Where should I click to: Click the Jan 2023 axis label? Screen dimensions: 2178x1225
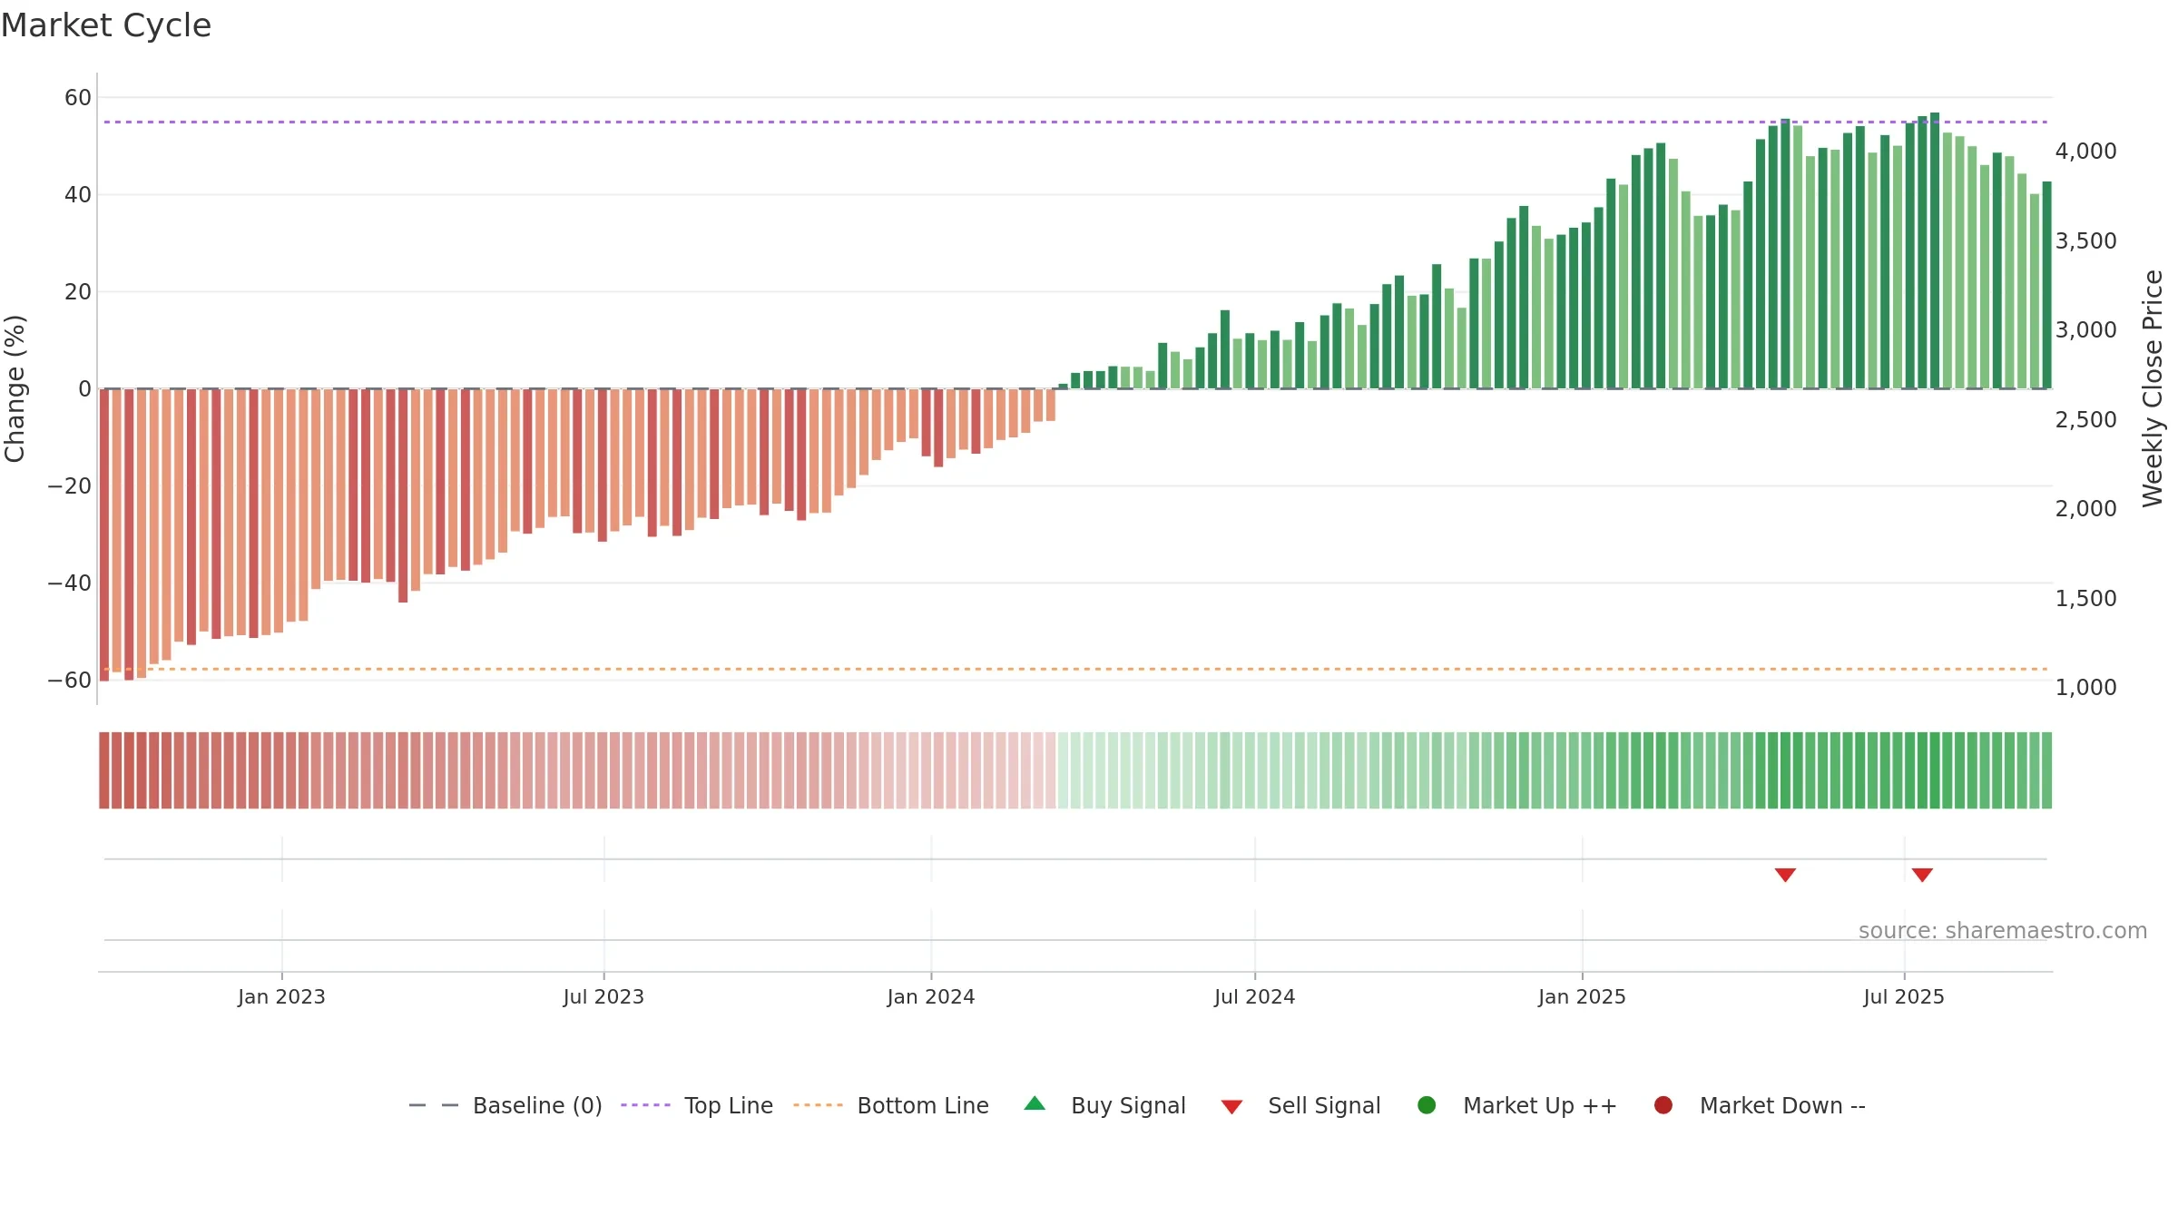(281, 996)
